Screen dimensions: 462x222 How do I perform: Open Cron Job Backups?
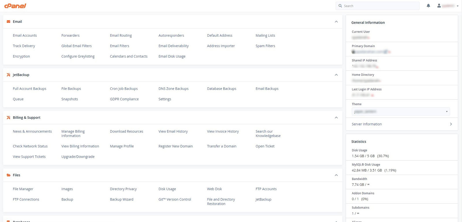(124, 89)
